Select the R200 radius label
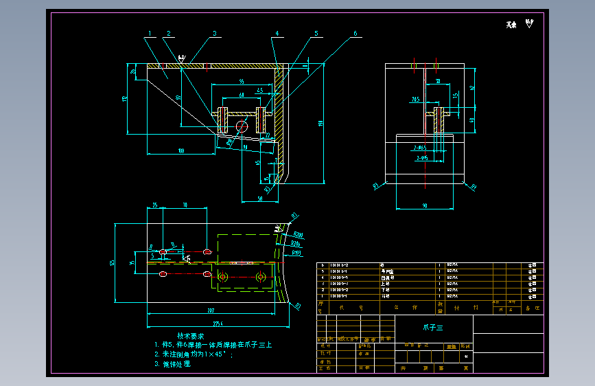595x386 pixels. tap(299, 235)
